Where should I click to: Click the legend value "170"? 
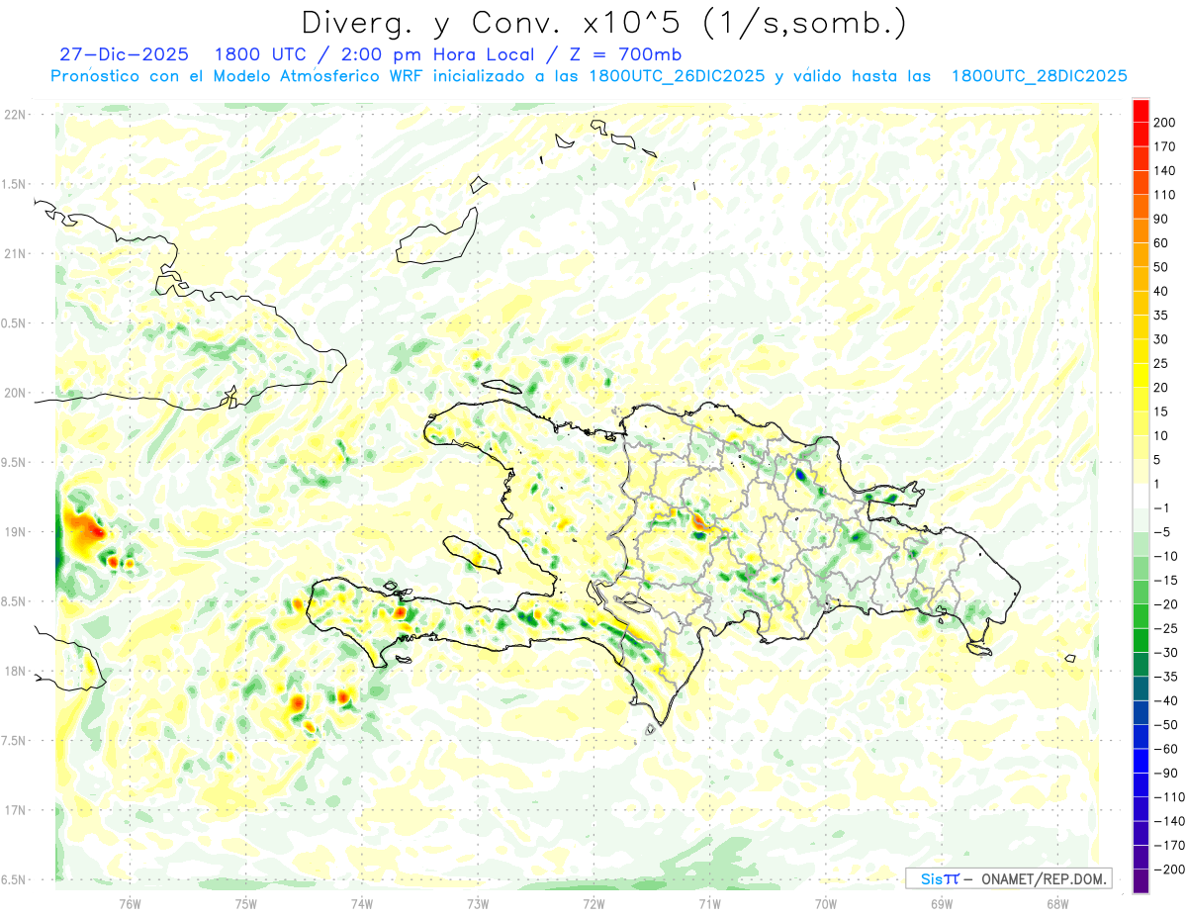click(x=1163, y=146)
